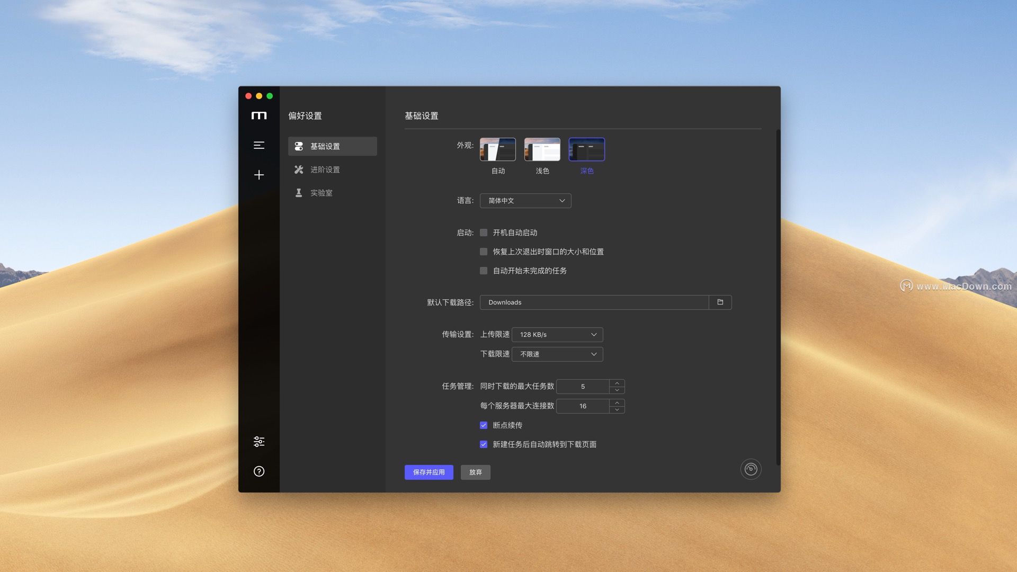This screenshot has height=572, width=1017.
Task: Click the add new task plus icon
Action: [259, 175]
